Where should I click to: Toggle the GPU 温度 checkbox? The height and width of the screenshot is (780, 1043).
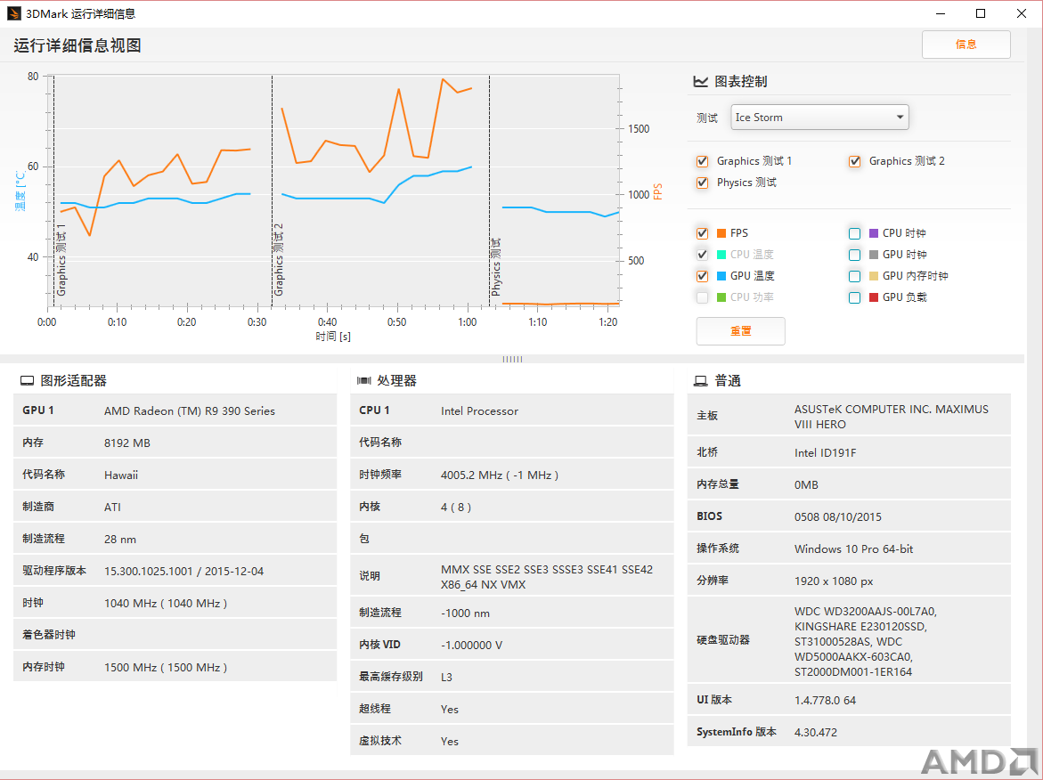pyautogui.click(x=703, y=276)
